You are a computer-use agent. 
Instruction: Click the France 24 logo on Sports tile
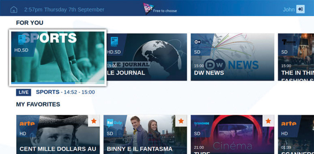tap(22, 39)
